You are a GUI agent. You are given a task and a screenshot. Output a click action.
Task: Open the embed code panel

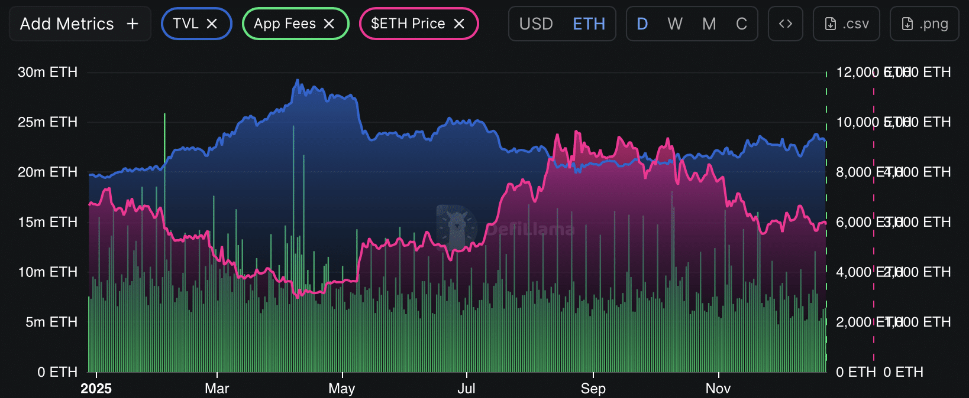coord(785,24)
